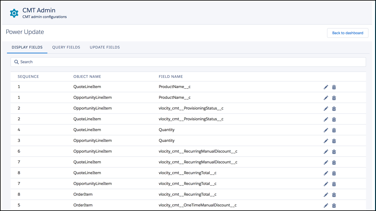Open the Query Fields tab
Image resolution: width=376 pixels, height=211 pixels.
pos(66,47)
